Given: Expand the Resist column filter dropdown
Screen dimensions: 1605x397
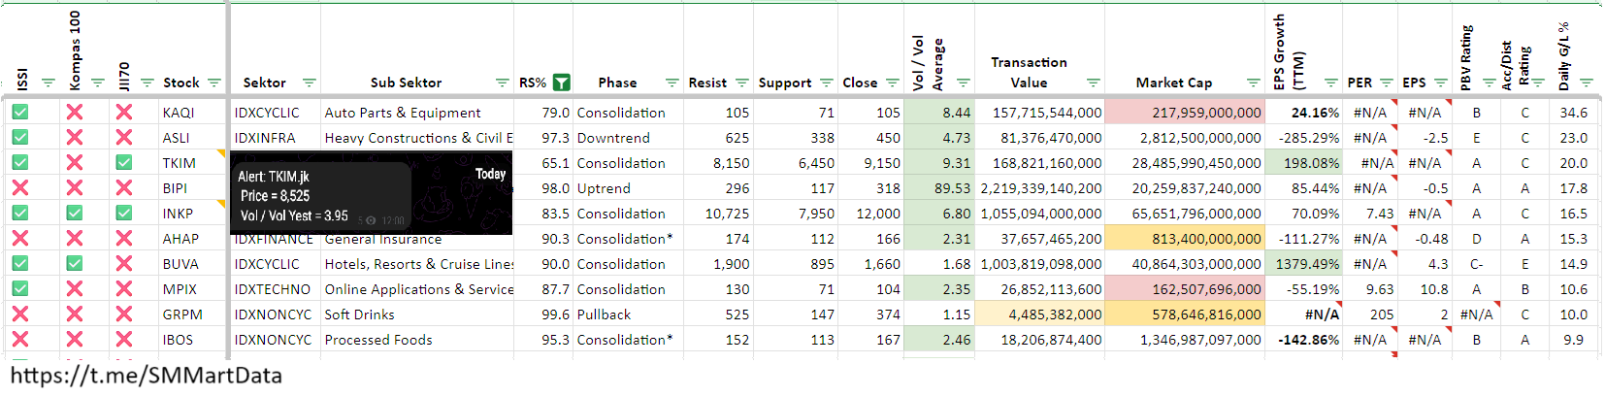Looking at the screenshot, I should coord(742,83).
